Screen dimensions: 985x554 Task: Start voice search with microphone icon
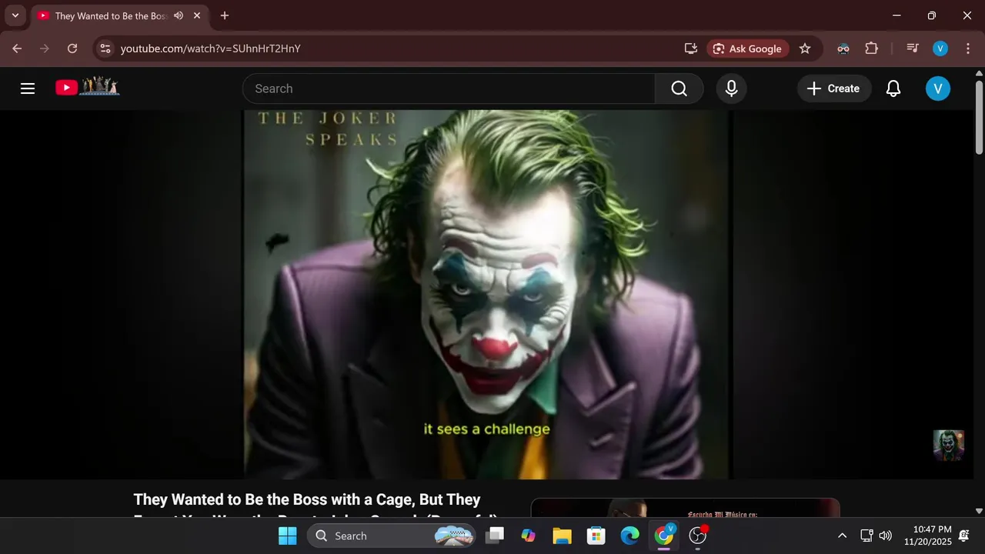coord(731,88)
